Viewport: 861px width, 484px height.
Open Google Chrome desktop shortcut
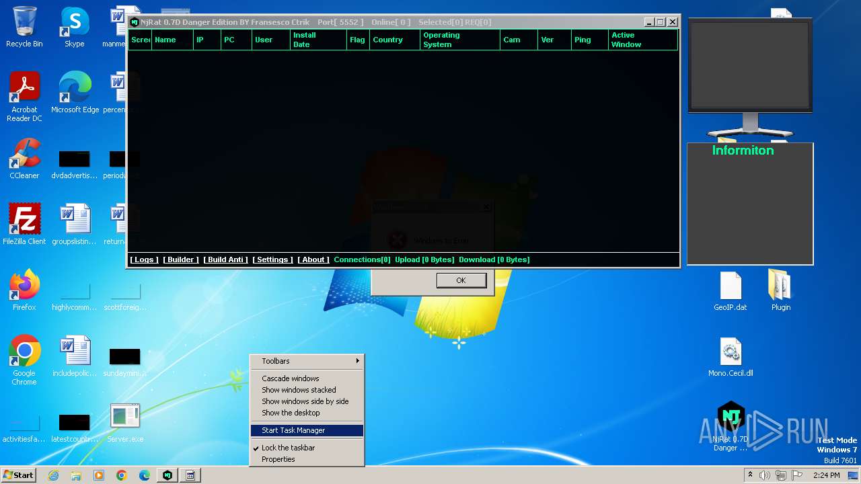tap(24, 360)
